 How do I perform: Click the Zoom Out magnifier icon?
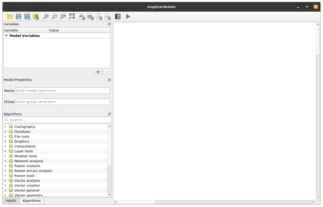[x=55, y=16]
